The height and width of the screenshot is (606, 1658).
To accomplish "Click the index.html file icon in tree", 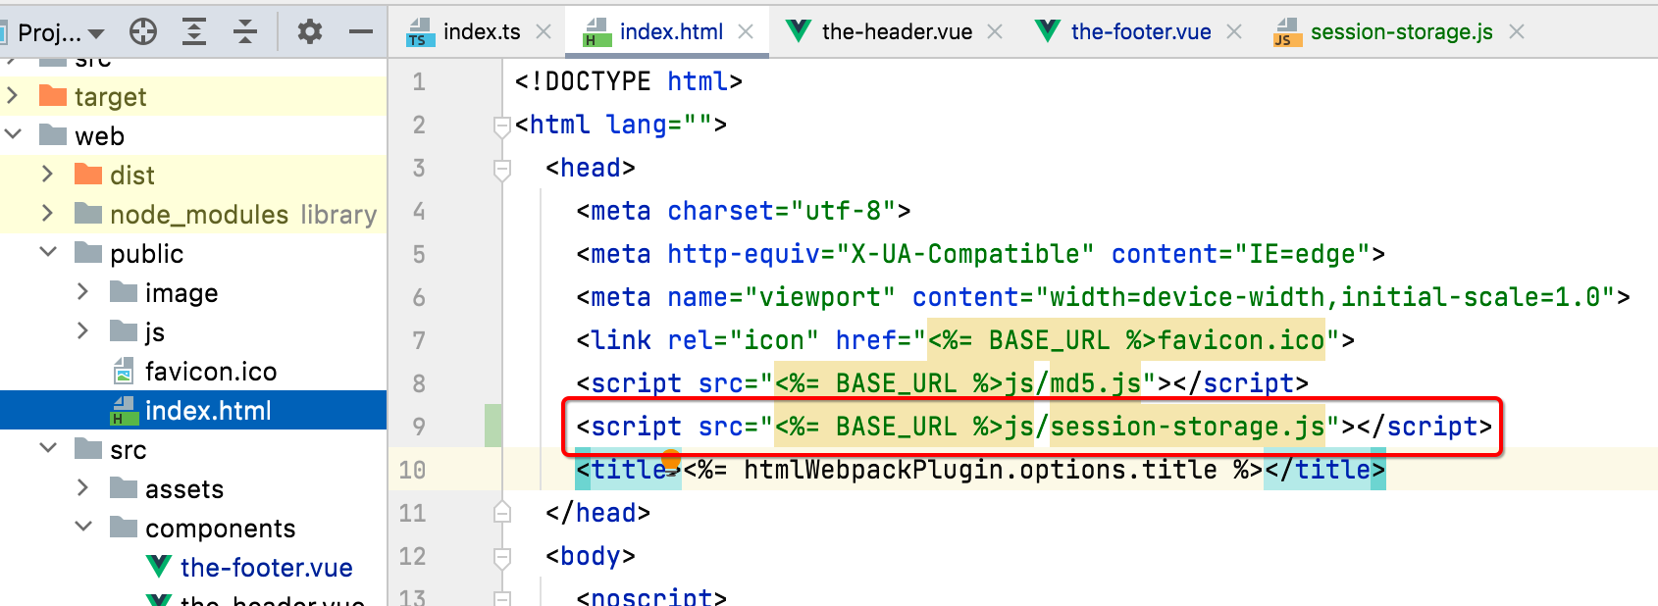I will (124, 411).
